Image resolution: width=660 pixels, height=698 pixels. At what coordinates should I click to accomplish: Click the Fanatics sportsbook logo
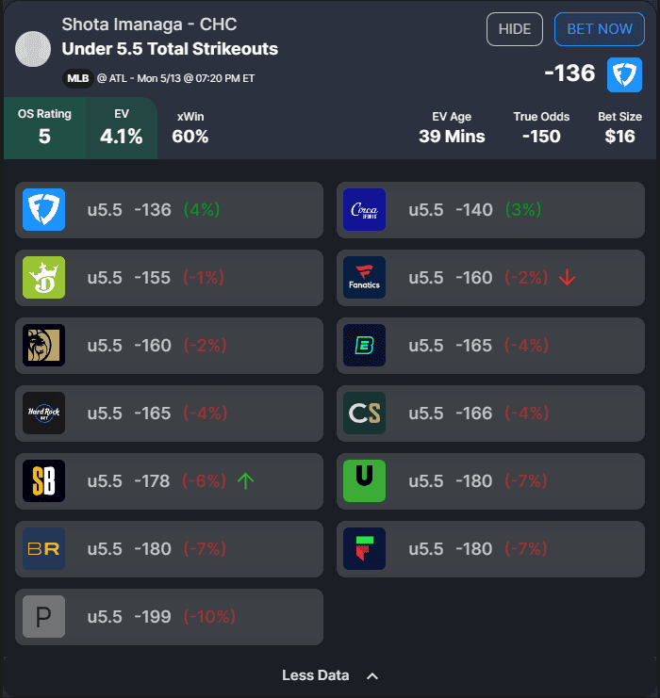365,278
